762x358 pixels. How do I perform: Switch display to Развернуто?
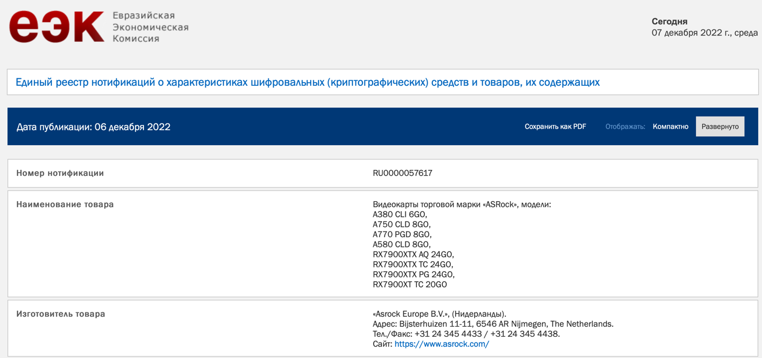tap(720, 127)
